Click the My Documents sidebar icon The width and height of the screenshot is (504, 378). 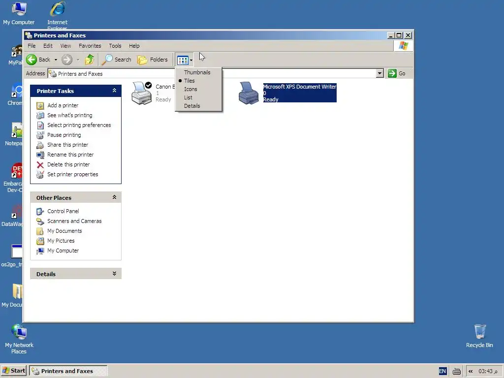(40, 231)
